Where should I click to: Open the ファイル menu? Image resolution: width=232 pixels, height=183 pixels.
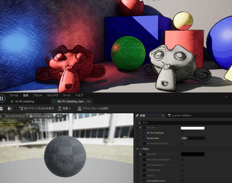[x=13, y=96]
